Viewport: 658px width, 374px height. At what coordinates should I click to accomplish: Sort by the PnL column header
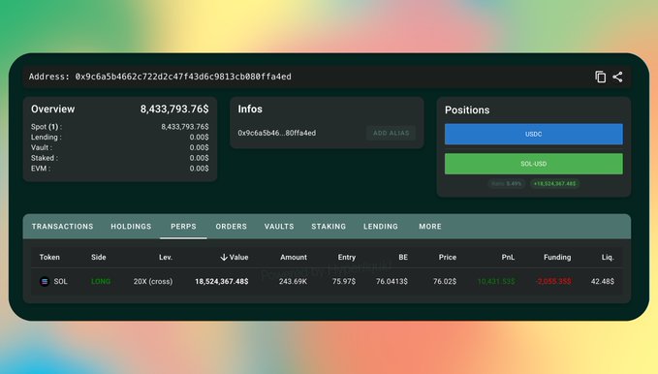click(x=508, y=258)
